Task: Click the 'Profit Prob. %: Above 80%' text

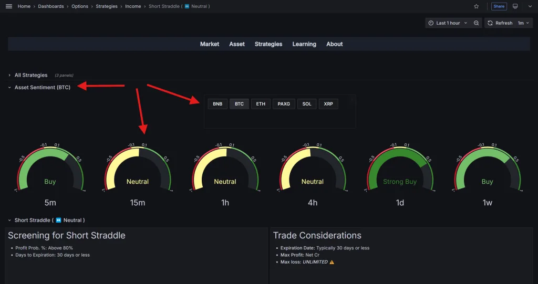Action: click(x=44, y=248)
